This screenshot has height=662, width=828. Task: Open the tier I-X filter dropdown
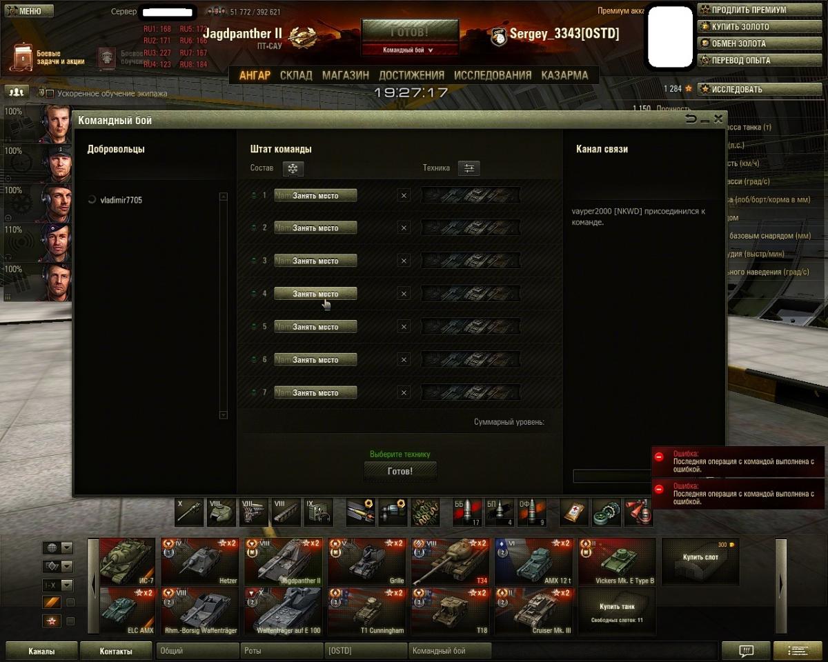[58, 585]
